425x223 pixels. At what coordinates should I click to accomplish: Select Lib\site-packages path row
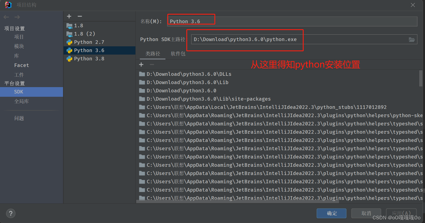point(277,99)
